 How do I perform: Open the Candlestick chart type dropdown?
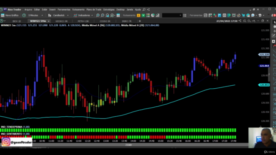68,15
